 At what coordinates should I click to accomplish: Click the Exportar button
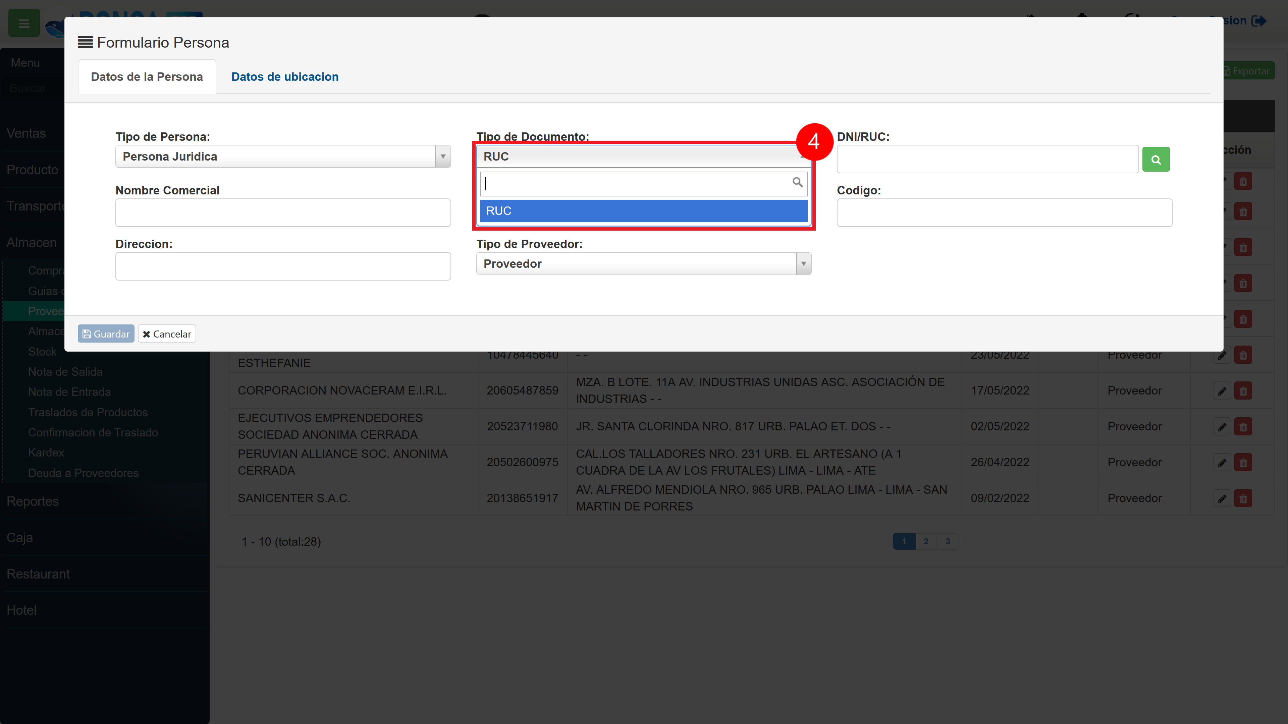(x=1248, y=71)
